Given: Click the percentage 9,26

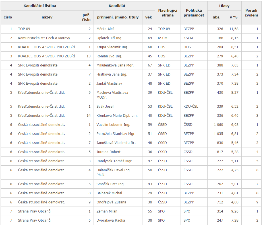Looking at the screenshot, I should click(235, 211).
